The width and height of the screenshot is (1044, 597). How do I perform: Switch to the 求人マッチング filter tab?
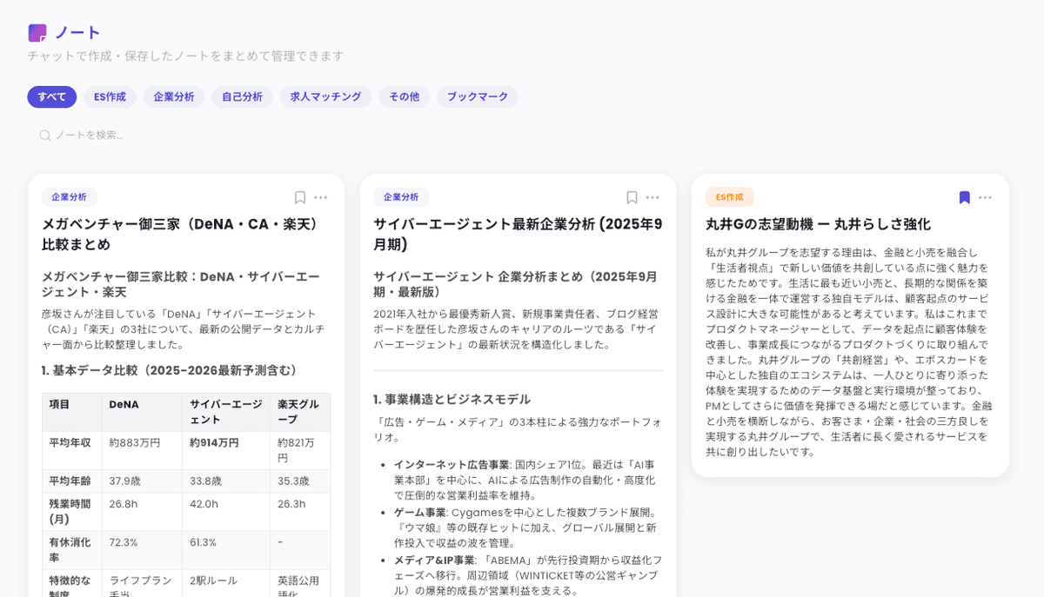point(325,96)
